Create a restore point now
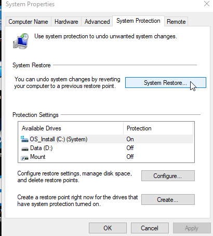 (x=168, y=200)
